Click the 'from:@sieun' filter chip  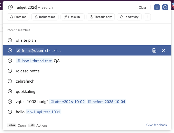[30, 50]
